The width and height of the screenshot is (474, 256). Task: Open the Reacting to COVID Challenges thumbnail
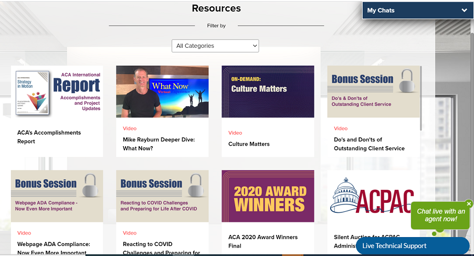[x=162, y=196]
